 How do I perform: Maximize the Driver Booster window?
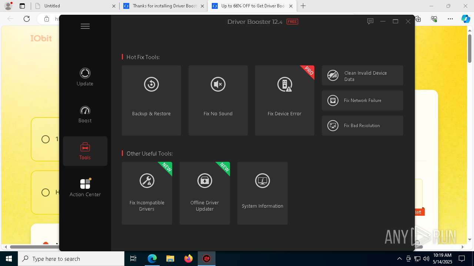pos(395,21)
